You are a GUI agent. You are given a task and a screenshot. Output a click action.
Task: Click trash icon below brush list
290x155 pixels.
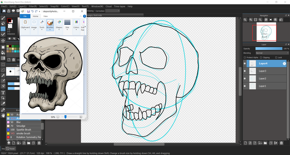(x=39, y=143)
